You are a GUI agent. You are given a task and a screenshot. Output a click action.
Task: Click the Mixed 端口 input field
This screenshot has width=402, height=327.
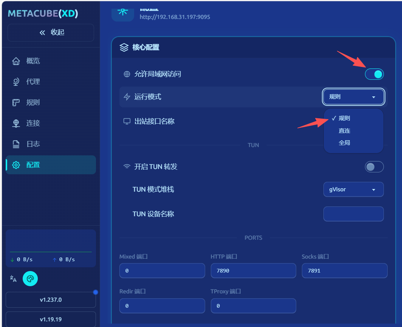[162, 271]
